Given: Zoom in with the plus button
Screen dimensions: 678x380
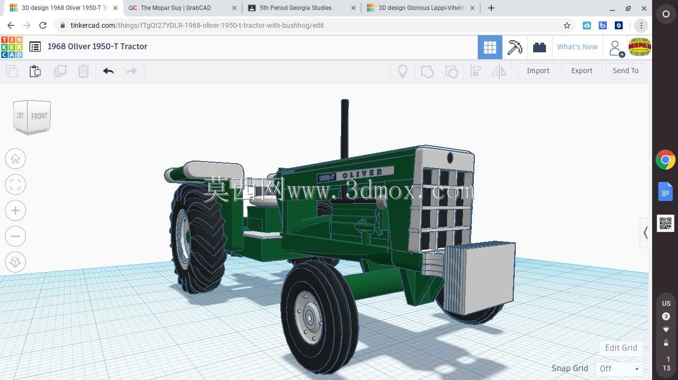Looking at the screenshot, I should click(15, 211).
